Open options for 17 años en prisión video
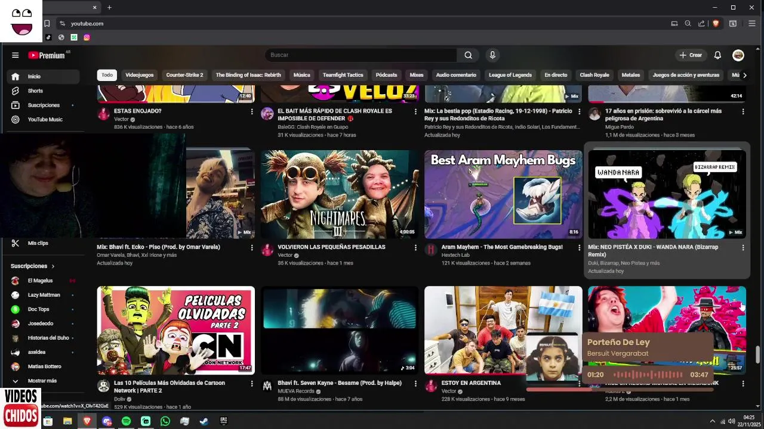The image size is (764, 429). (x=743, y=111)
